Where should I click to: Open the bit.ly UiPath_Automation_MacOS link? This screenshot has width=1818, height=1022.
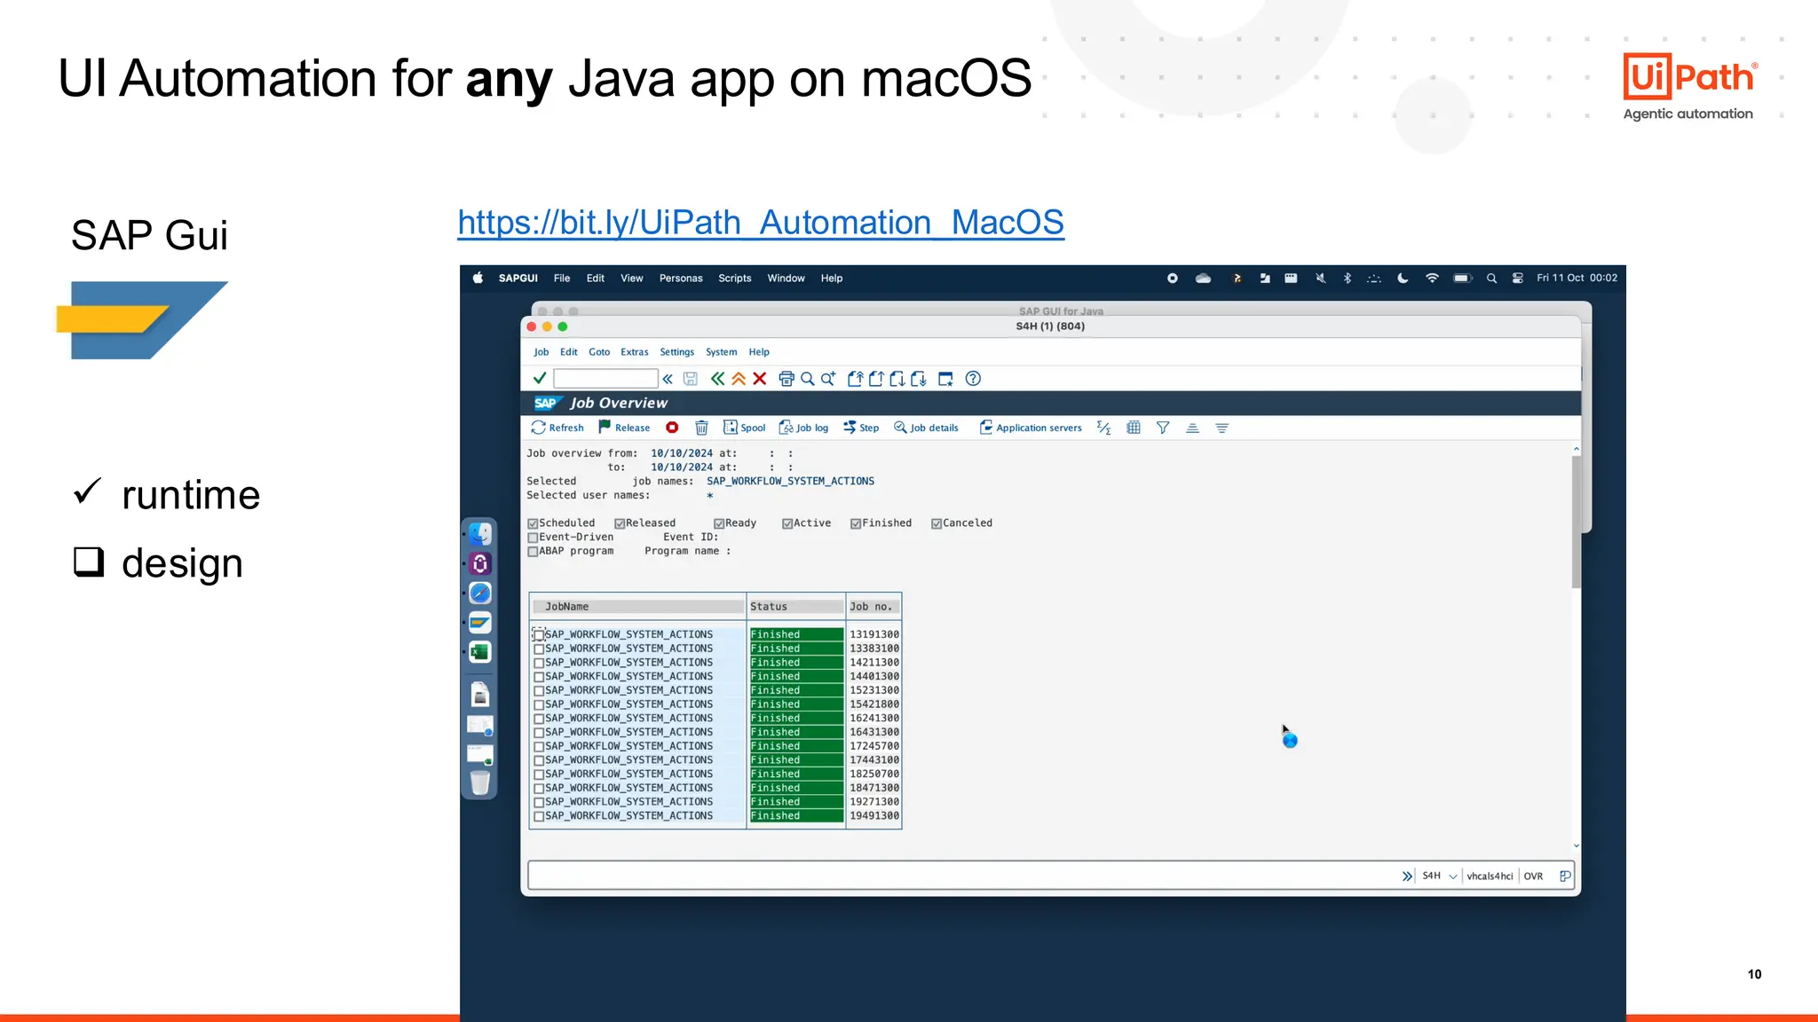[x=761, y=223]
